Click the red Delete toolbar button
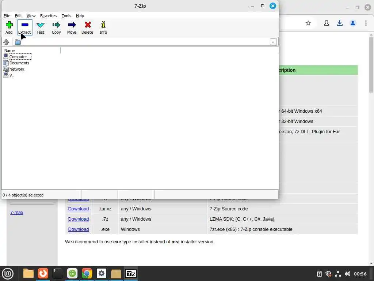This screenshot has width=374, height=281. point(87,28)
